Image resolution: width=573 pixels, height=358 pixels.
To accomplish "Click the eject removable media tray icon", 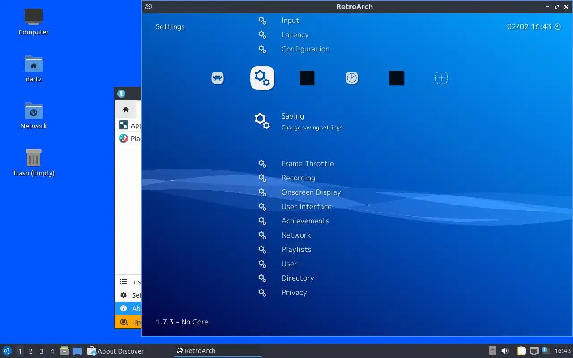I will [x=492, y=351].
